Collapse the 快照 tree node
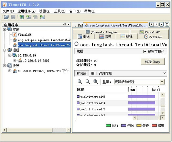The width and height of the screenshot is (172, 142). [x=4, y=66]
